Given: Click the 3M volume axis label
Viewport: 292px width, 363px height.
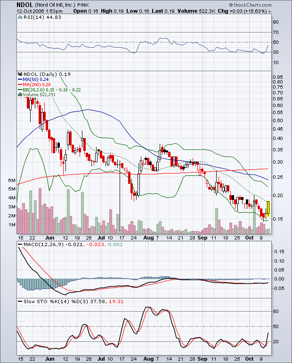Looking at the screenshot, I should point(12,207).
